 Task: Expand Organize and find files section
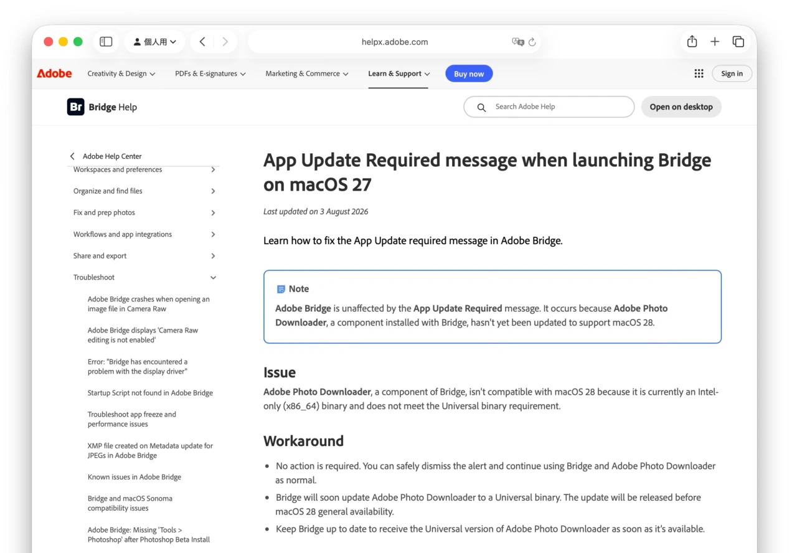pyautogui.click(x=144, y=191)
